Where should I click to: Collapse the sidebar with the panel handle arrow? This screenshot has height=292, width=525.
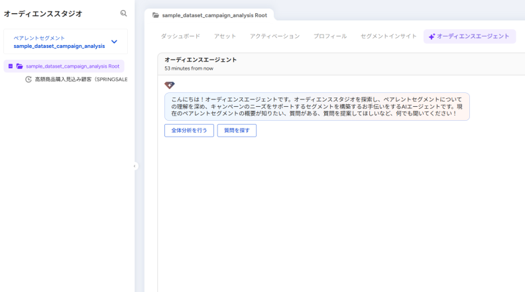pyautogui.click(x=135, y=166)
